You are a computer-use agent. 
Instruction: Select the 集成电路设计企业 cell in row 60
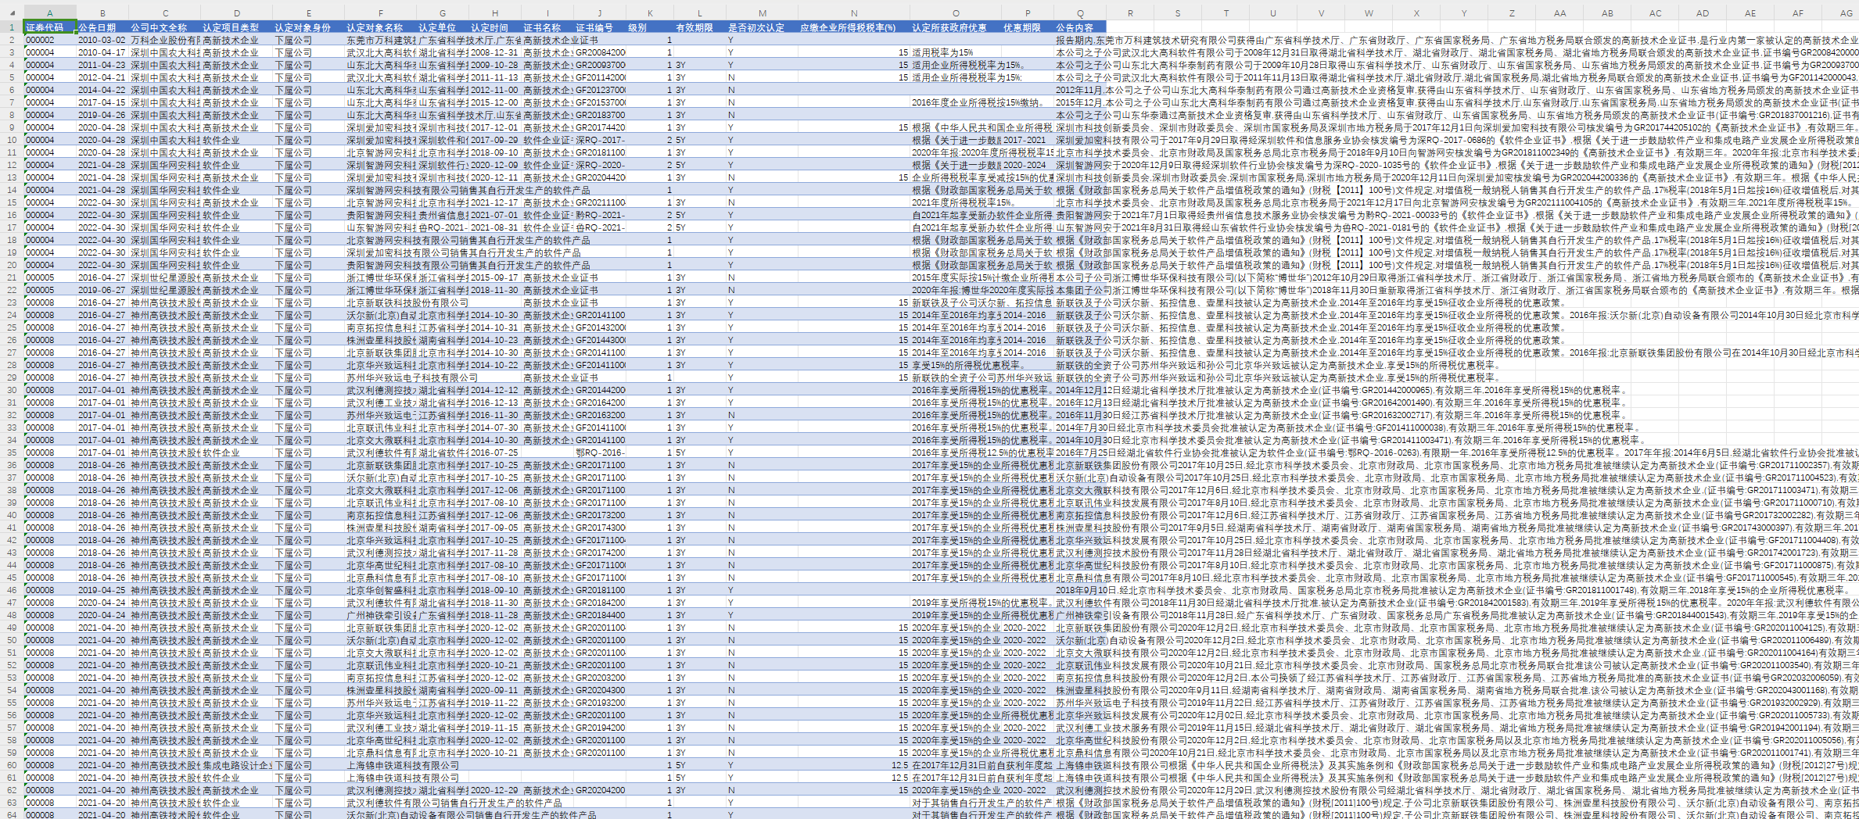237,765
